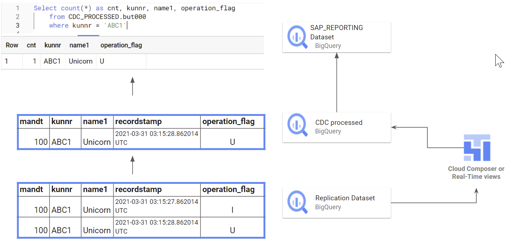Open the SAP_REPORTING Dataset card
The width and height of the screenshot is (506, 240).
(336, 37)
